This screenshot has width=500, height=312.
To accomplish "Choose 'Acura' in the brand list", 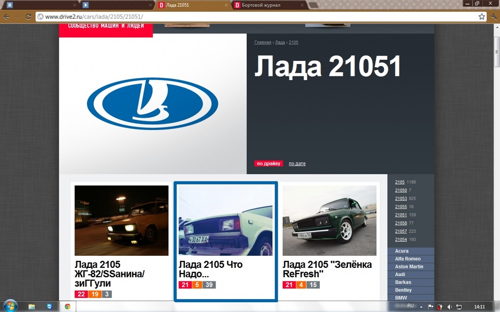I will (x=411, y=251).
